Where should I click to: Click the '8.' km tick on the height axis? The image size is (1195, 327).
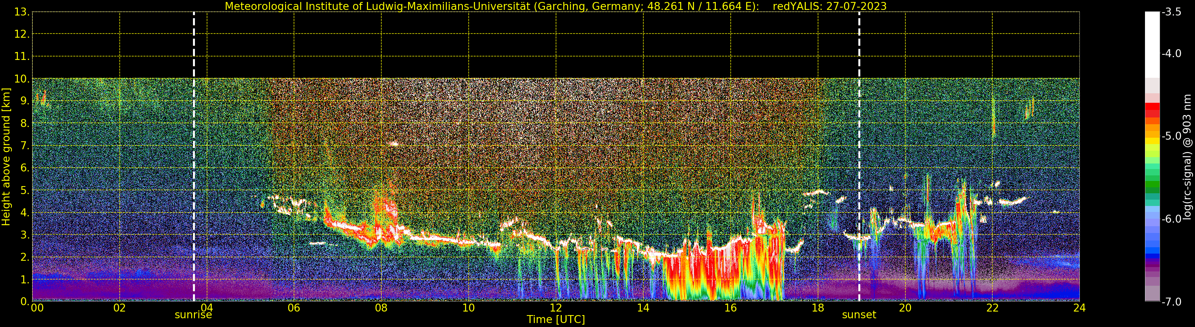25,123
